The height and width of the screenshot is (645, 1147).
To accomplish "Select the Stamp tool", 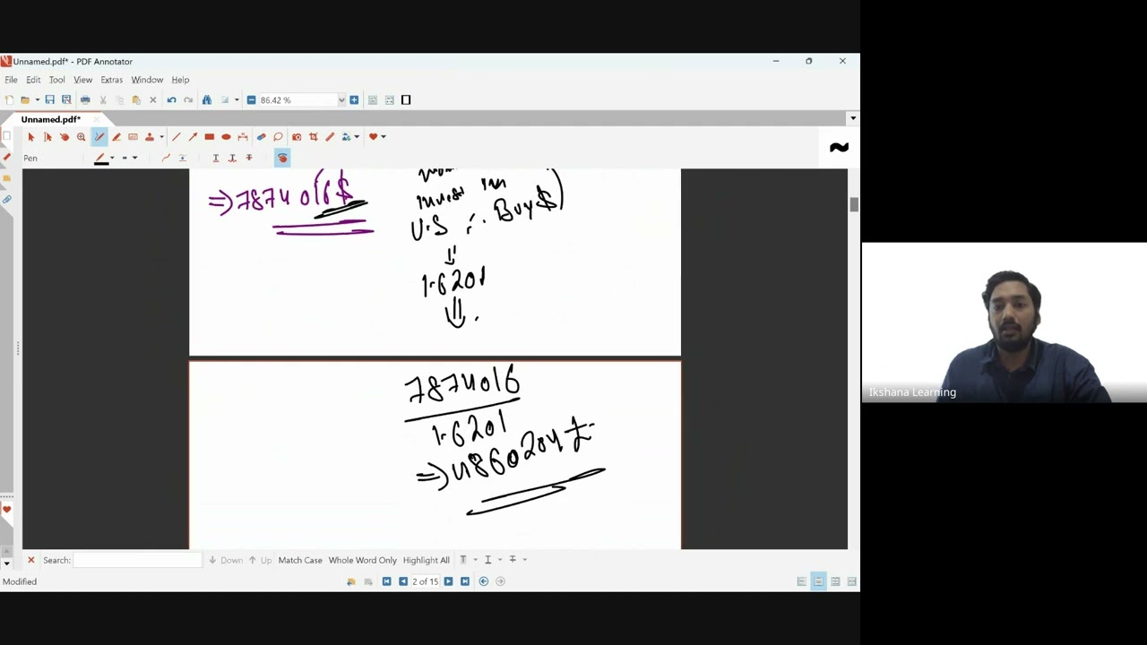I will pyautogui.click(x=150, y=136).
